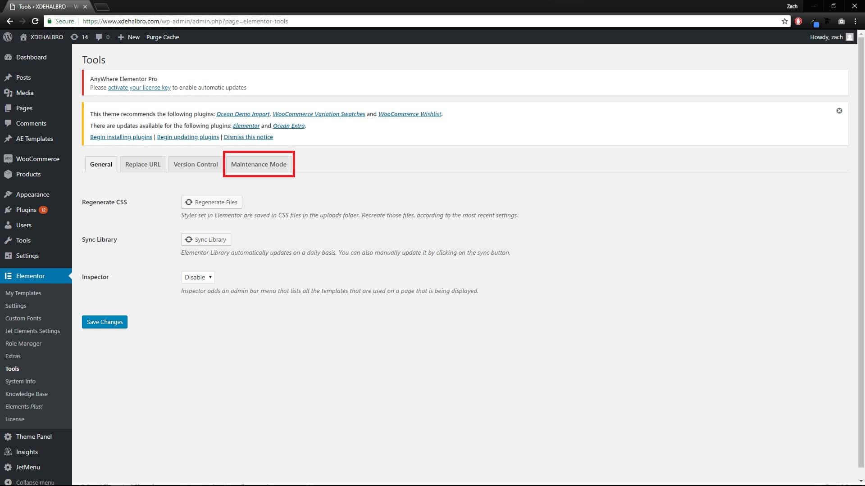
Task: Open Products in the sidebar
Action: (x=36, y=174)
